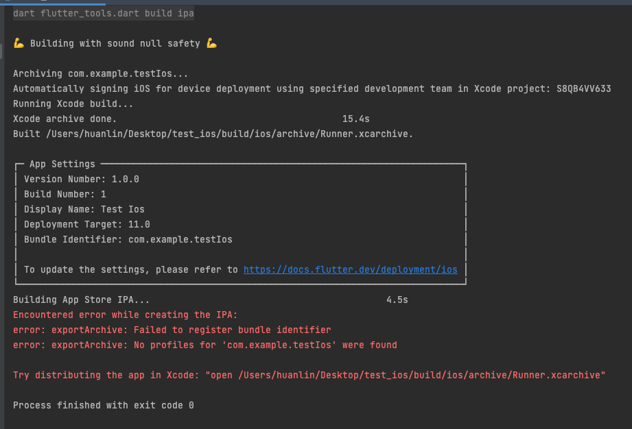The height and width of the screenshot is (429, 632).
Task: Click the 'Deployment Target: 11.0' line
Action: pyautogui.click(x=87, y=224)
